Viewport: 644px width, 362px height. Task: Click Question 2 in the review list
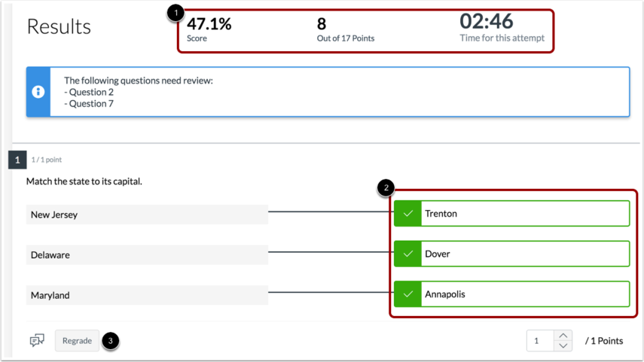91,92
